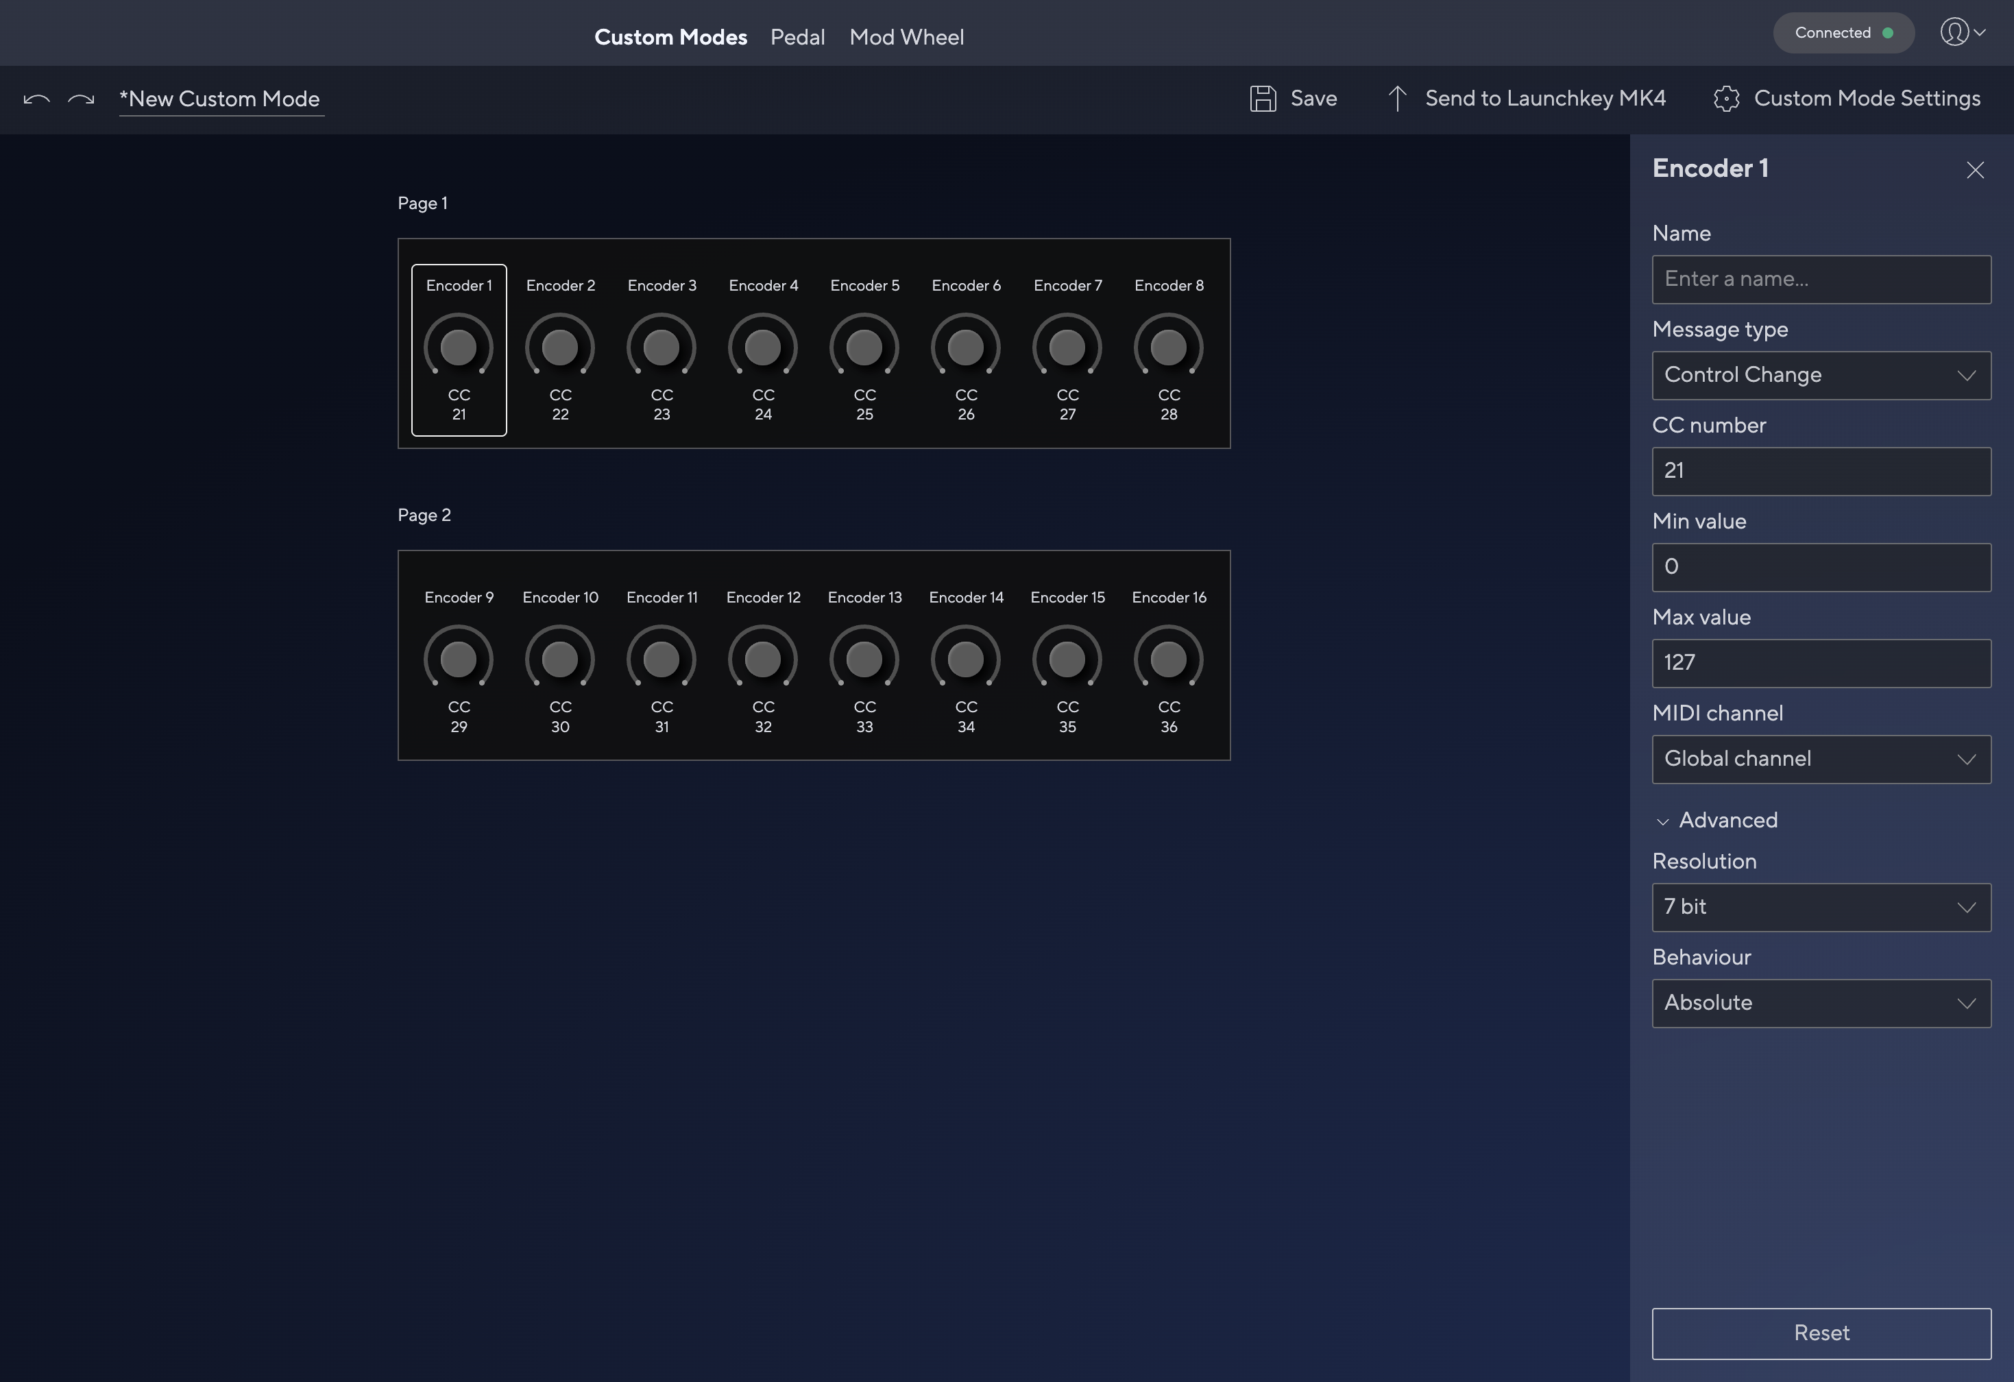Select Encoder 6 knob

[965, 347]
